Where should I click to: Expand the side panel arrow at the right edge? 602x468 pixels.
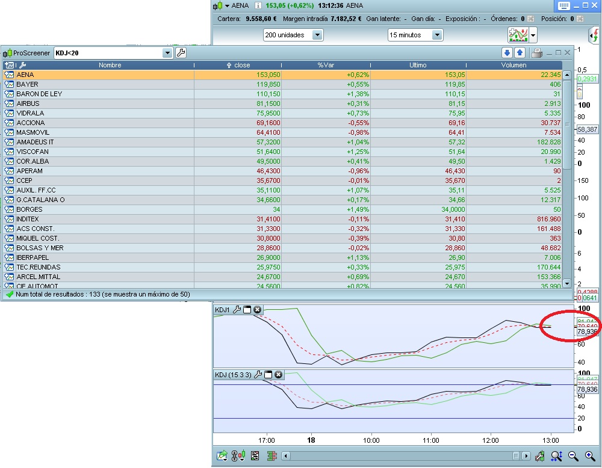[x=594, y=35]
